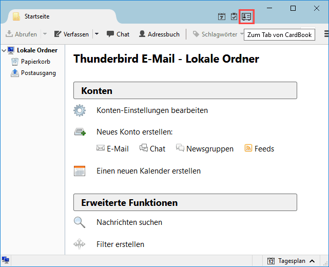
Task: Click the Schlagwörter toolbar button
Action: 215,34
